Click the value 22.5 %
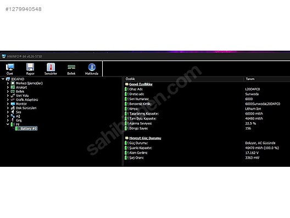290x218 pixels. (250, 123)
